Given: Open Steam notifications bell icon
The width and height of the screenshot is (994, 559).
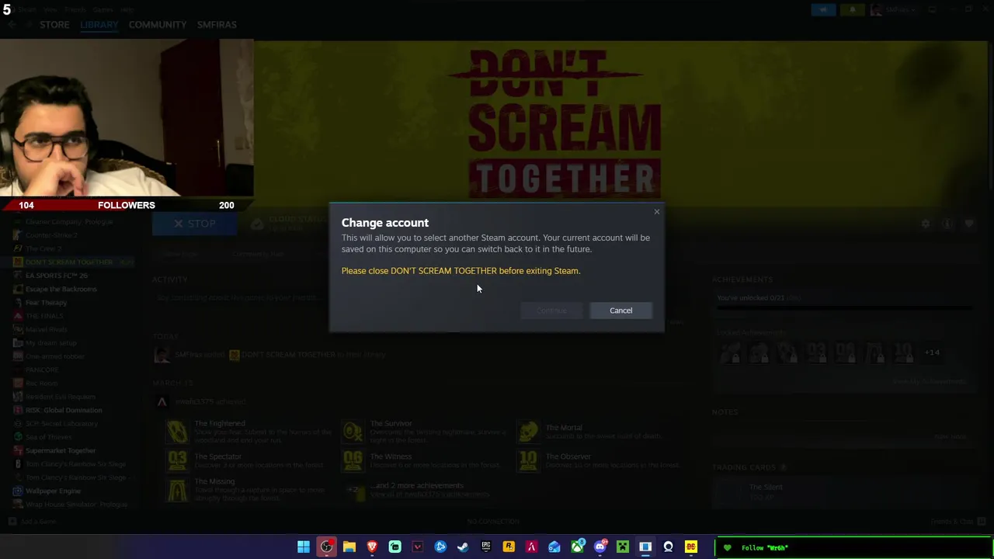Looking at the screenshot, I should [852, 9].
